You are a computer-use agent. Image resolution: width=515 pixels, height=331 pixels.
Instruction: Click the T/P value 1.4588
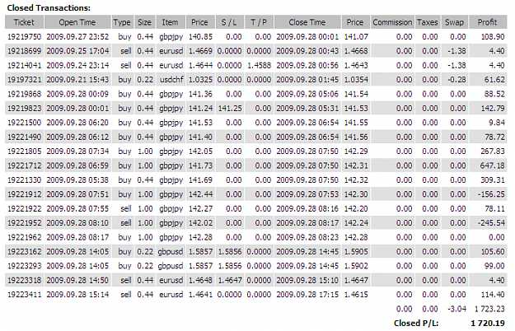(x=259, y=65)
